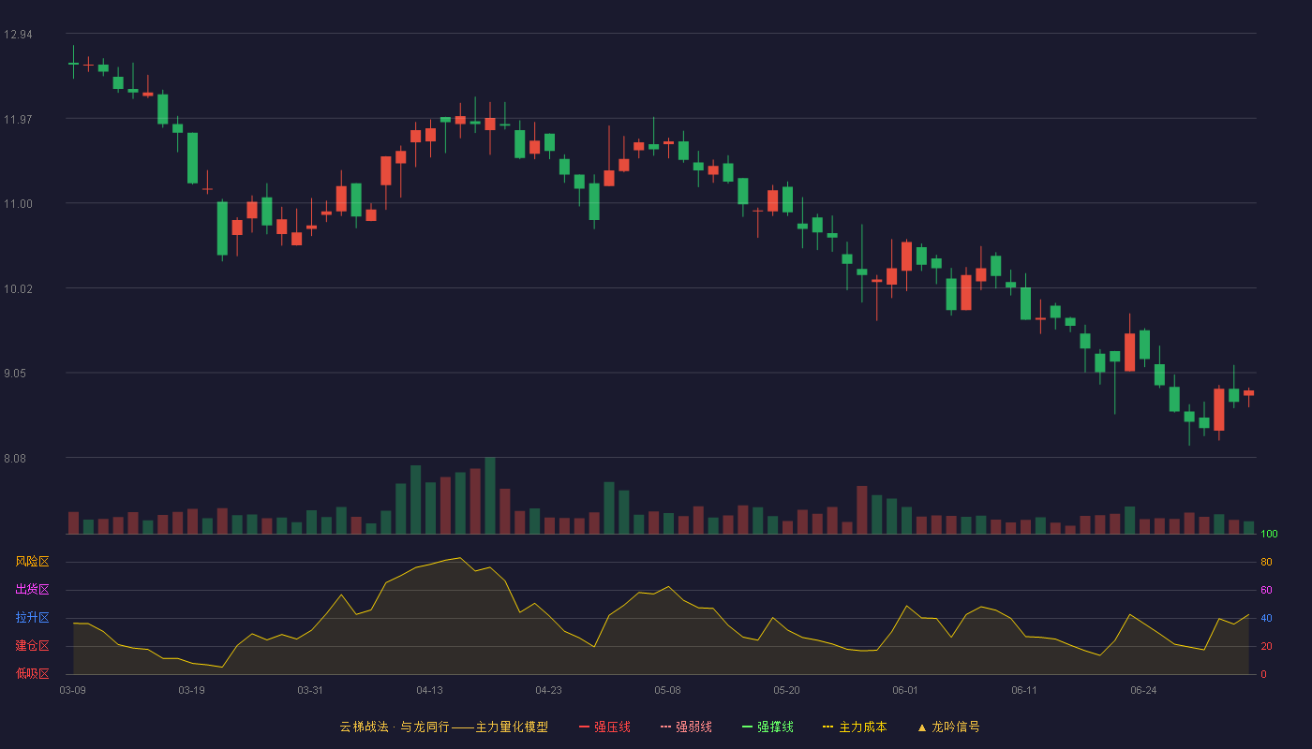The height and width of the screenshot is (749, 1312).
Task: Click the 04-23 date label
Action: pos(548,690)
